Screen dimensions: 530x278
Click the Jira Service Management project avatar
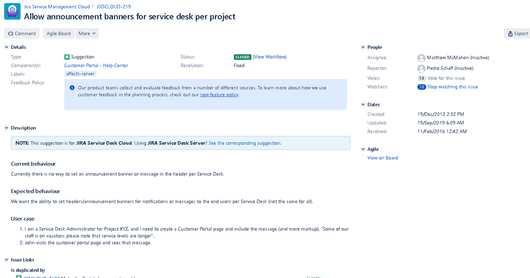(12, 12)
